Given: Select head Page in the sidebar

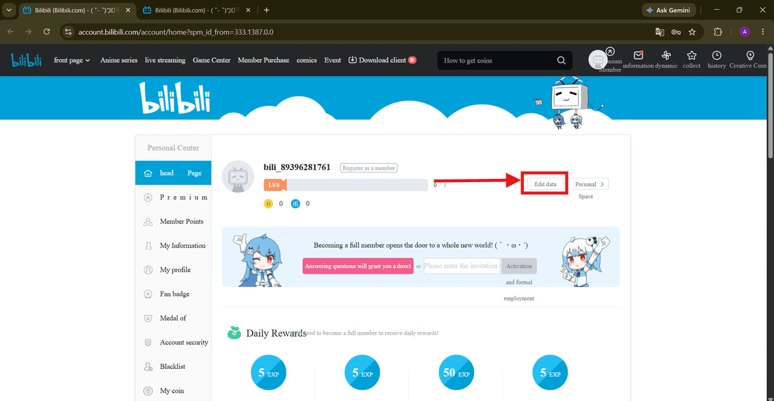Looking at the screenshot, I should [173, 173].
